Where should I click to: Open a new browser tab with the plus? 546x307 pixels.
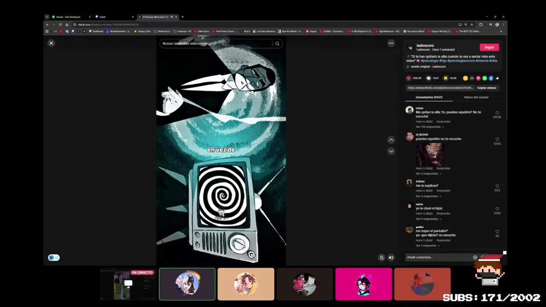coord(183,17)
